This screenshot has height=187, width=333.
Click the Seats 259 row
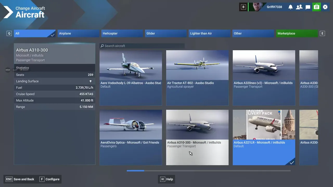[x=55, y=75]
